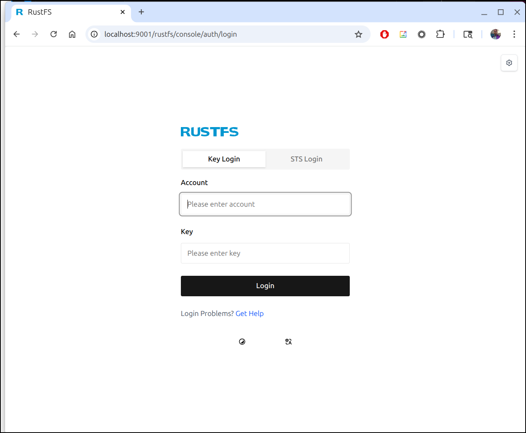
Task: Select the Key Login tab
Action: 224,159
